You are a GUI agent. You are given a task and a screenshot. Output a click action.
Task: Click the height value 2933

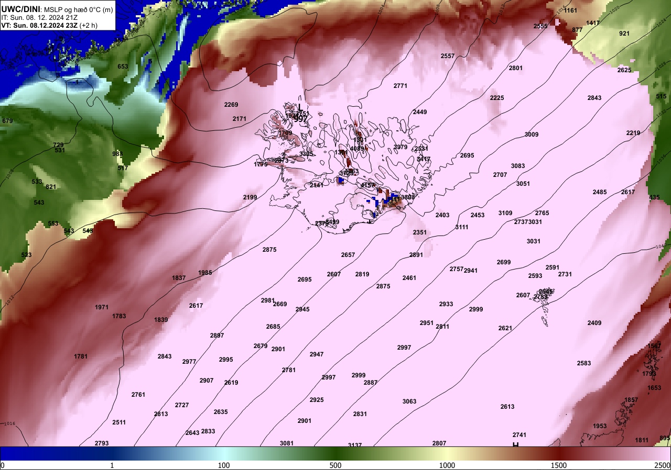point(446,304)
